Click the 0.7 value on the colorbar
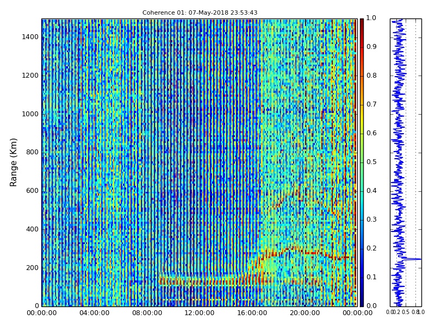Screen dimensions: 435x326 coord(371,104)
